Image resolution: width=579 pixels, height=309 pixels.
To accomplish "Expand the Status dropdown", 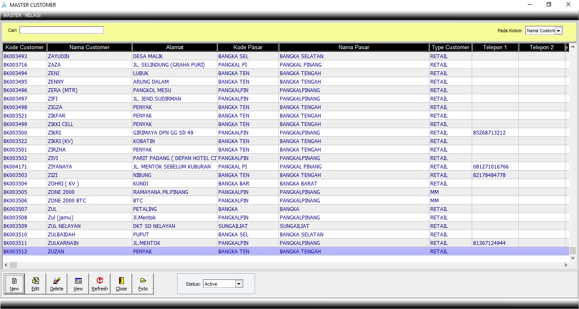I will pos(239,284).
